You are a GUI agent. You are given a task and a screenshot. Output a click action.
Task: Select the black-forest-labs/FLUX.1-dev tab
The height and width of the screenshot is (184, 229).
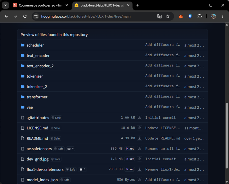pos(102,5)
